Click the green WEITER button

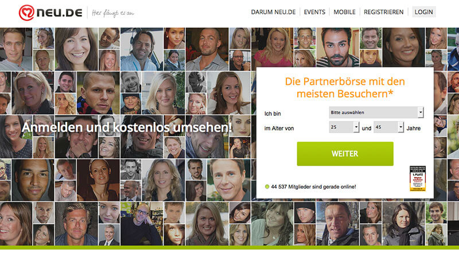(x=345, y=154)
